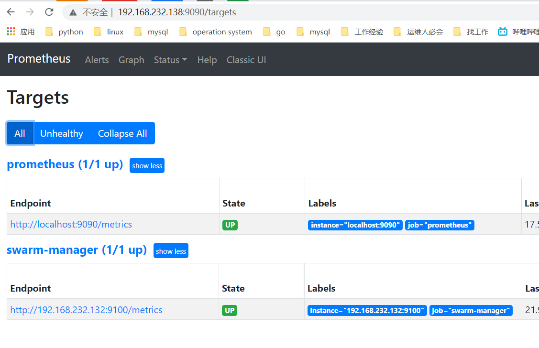
Task: Open the operation system bookmark folder
Action: [x=216, y=32]
